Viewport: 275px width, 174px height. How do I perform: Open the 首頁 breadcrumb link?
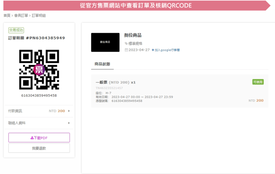(7, 15)
